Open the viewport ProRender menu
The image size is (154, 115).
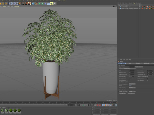click(x=17, y=6)
